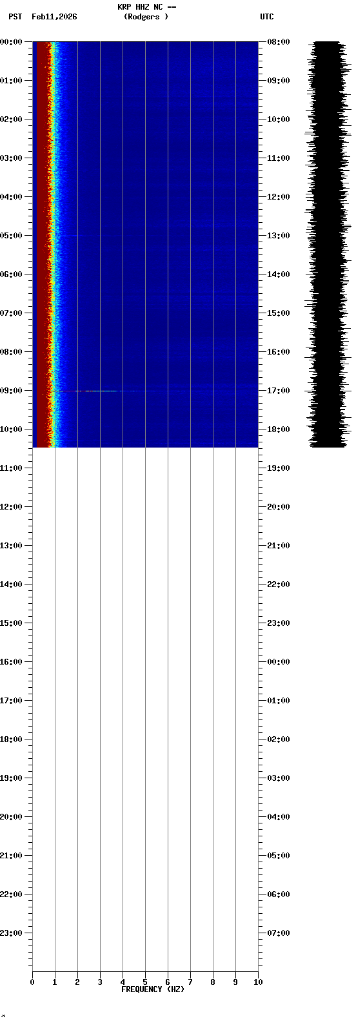The height and width of the screenshot is (1023, 356).
Task: Click the '03:00' UTC time label
Action: point(278,778)
